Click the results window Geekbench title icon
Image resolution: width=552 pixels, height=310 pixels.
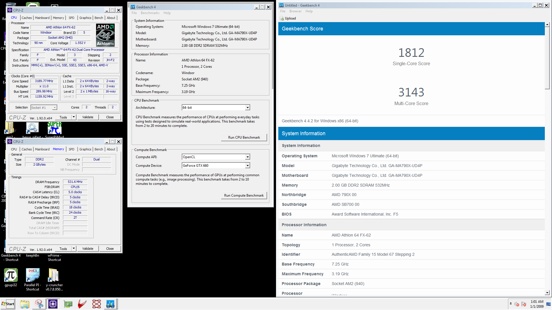coord(281,5)
